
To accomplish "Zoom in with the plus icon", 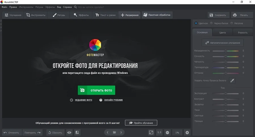I will pyautogui.click(x=187, y=132).
